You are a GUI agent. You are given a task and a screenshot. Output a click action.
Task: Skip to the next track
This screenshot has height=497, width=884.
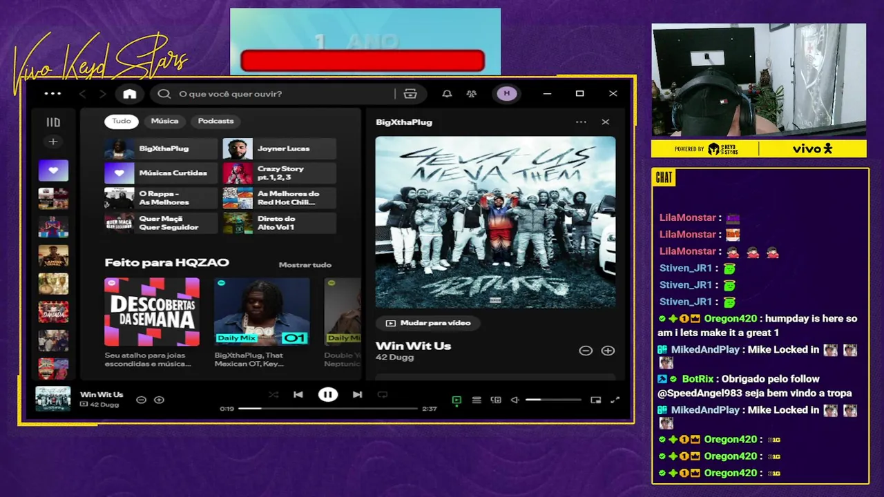tap(357, 395)
